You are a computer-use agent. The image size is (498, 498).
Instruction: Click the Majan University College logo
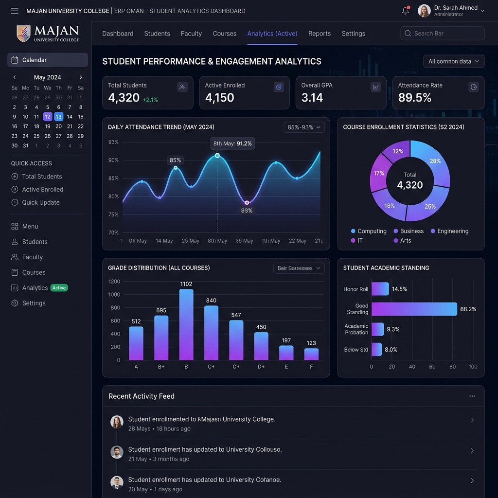pyautogui.click(x=48, y=34)
